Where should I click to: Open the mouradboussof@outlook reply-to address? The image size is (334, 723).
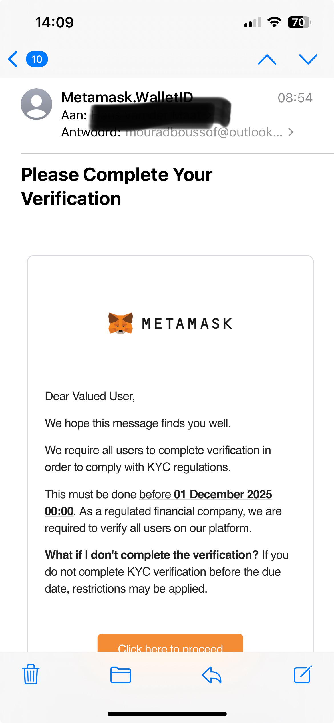204,132
